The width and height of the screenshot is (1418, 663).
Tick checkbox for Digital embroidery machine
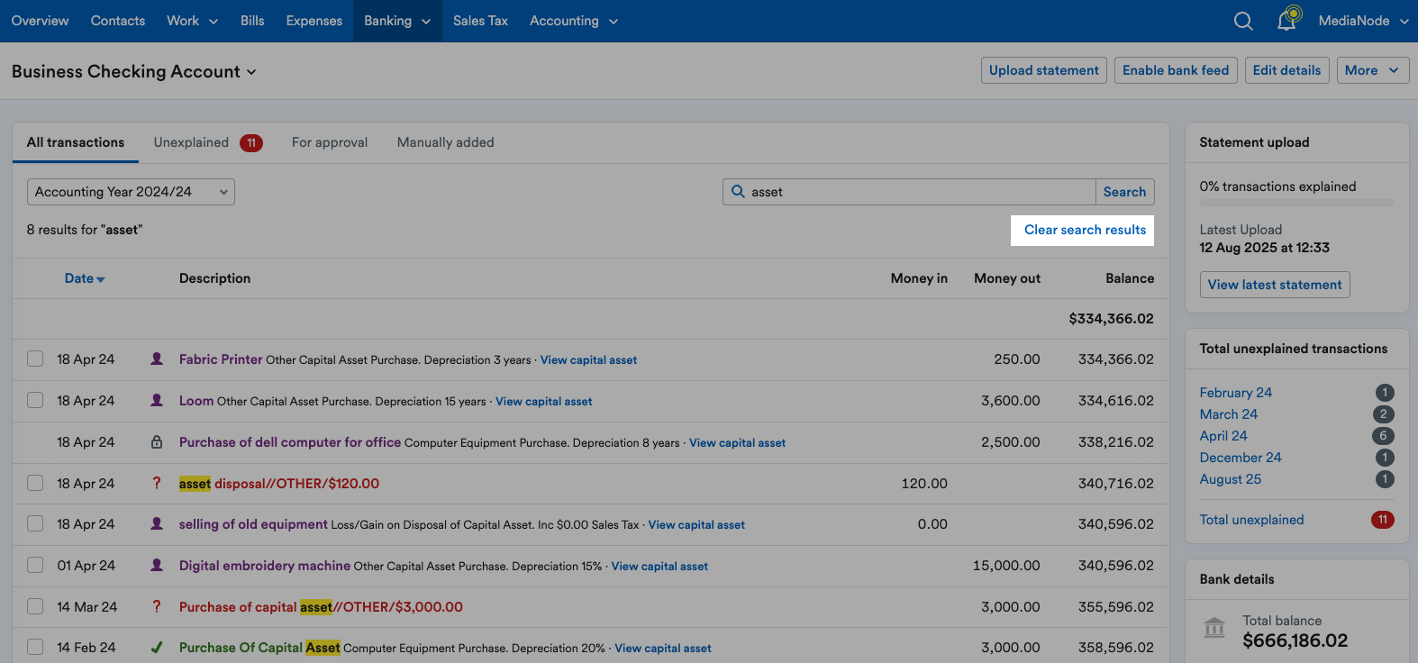[35, 565]
